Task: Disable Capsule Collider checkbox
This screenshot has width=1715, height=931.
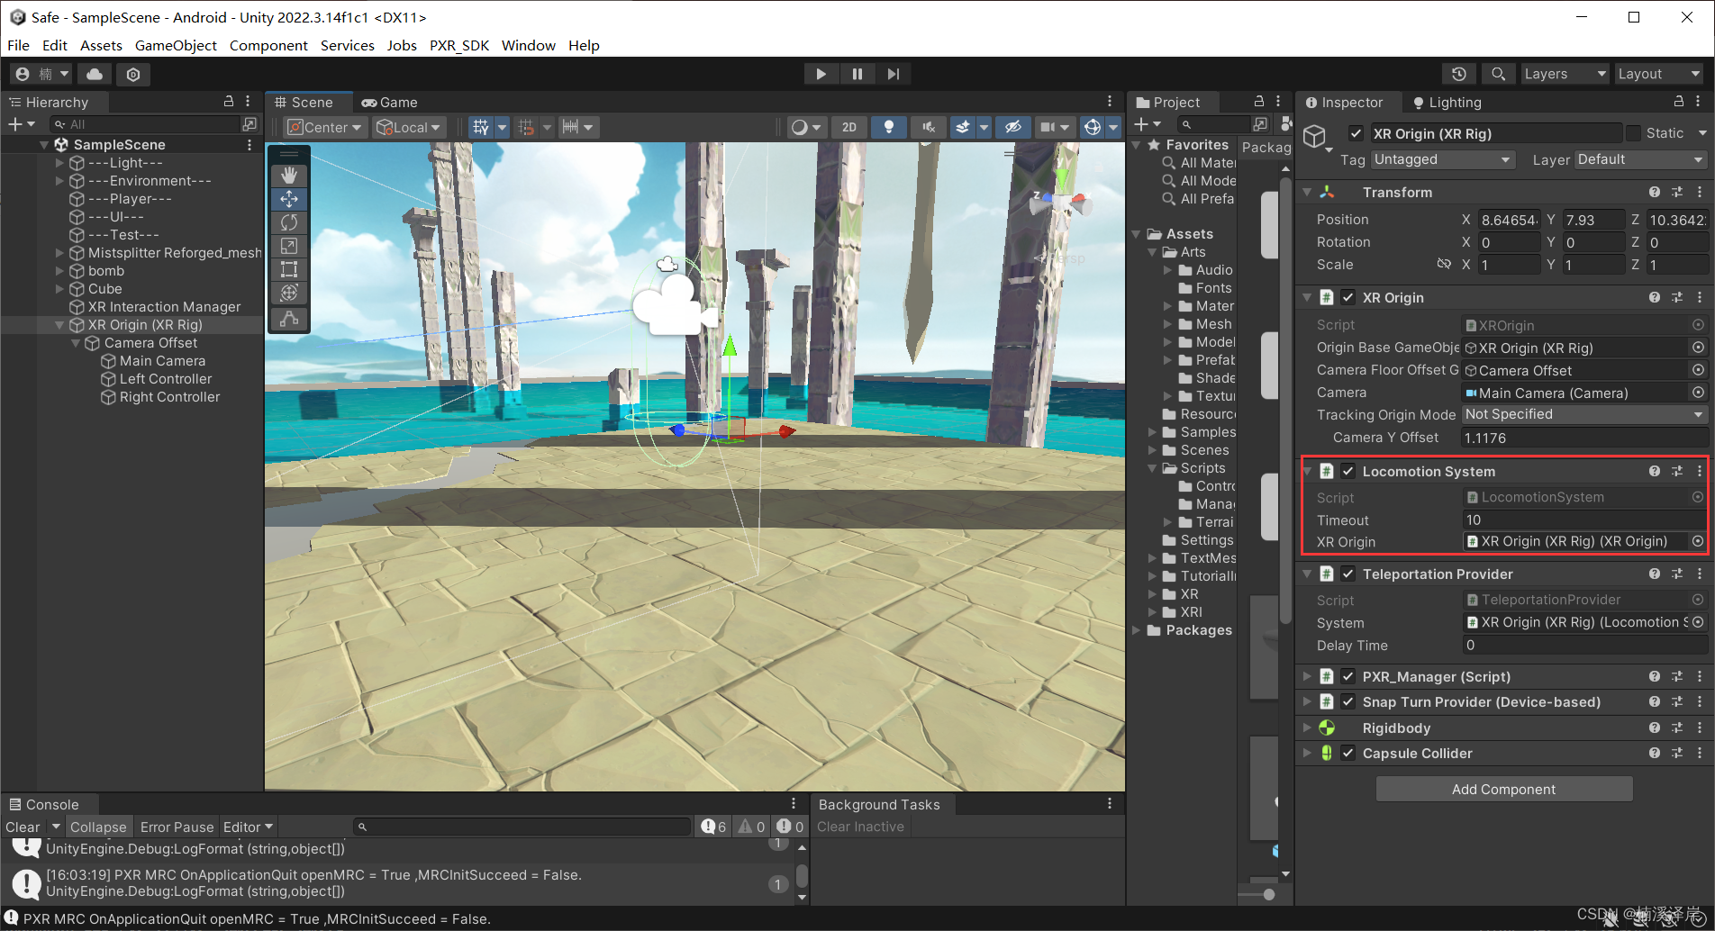Action: pos(1348,753)
